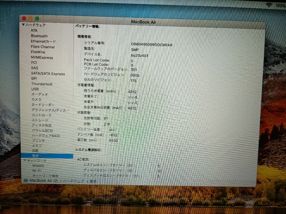Click ハードウェア in the bottom path bar
The image size is (286, 214).
coord(73,181)
